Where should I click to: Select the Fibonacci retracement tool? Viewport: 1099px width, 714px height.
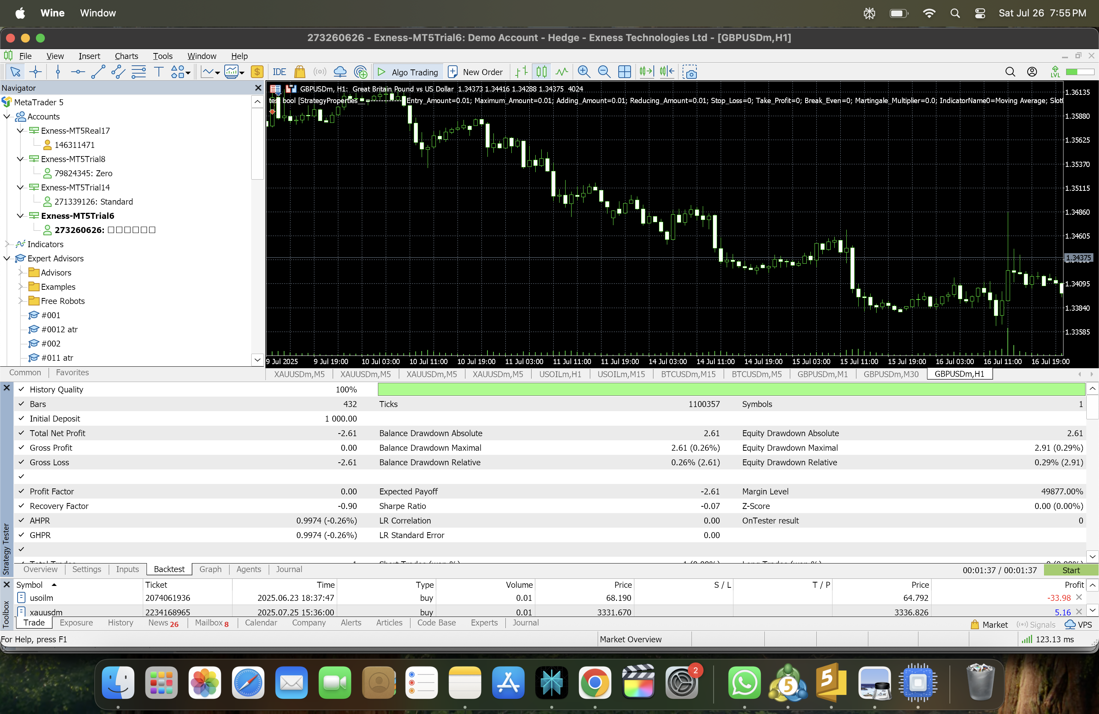click(139, 72)
